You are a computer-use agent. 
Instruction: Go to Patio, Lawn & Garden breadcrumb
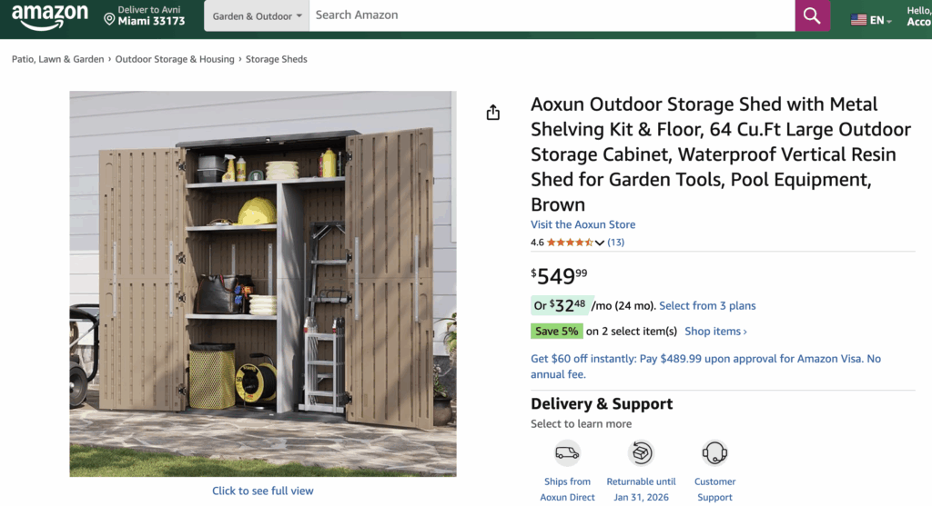[x=58, y=59]
